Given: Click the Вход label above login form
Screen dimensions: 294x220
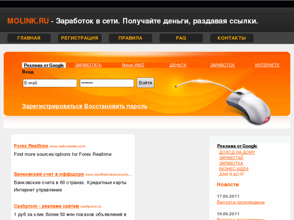Looking at the screenshot, I should 28,72.
